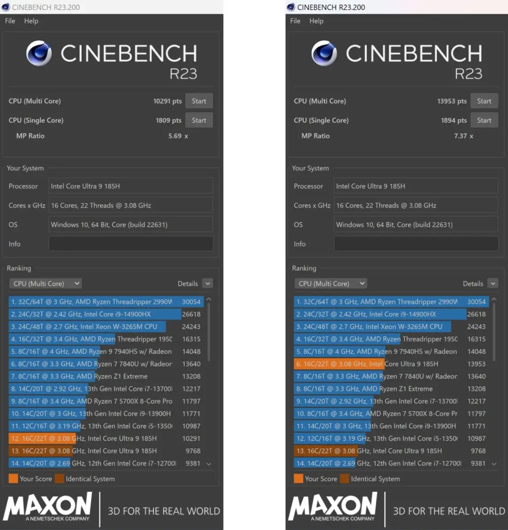Select the Ryzen 7 7840U row, right window
Screen dimensions: 508x530
point(391,376)
